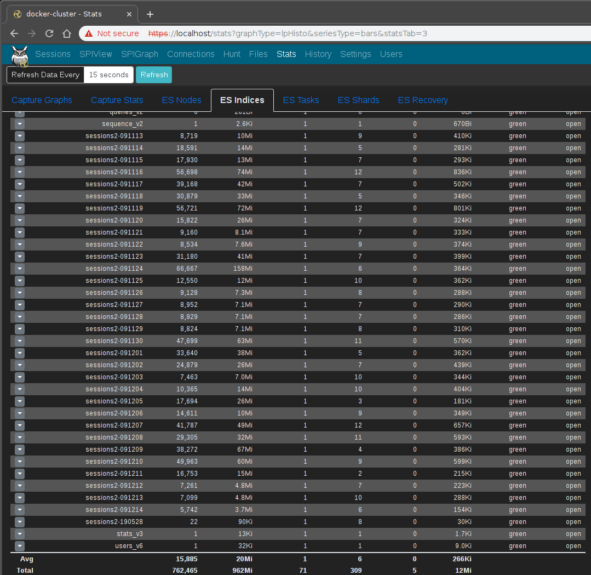Switch to the ES Shards tab

pyautogui.click(x=358, y=100)
